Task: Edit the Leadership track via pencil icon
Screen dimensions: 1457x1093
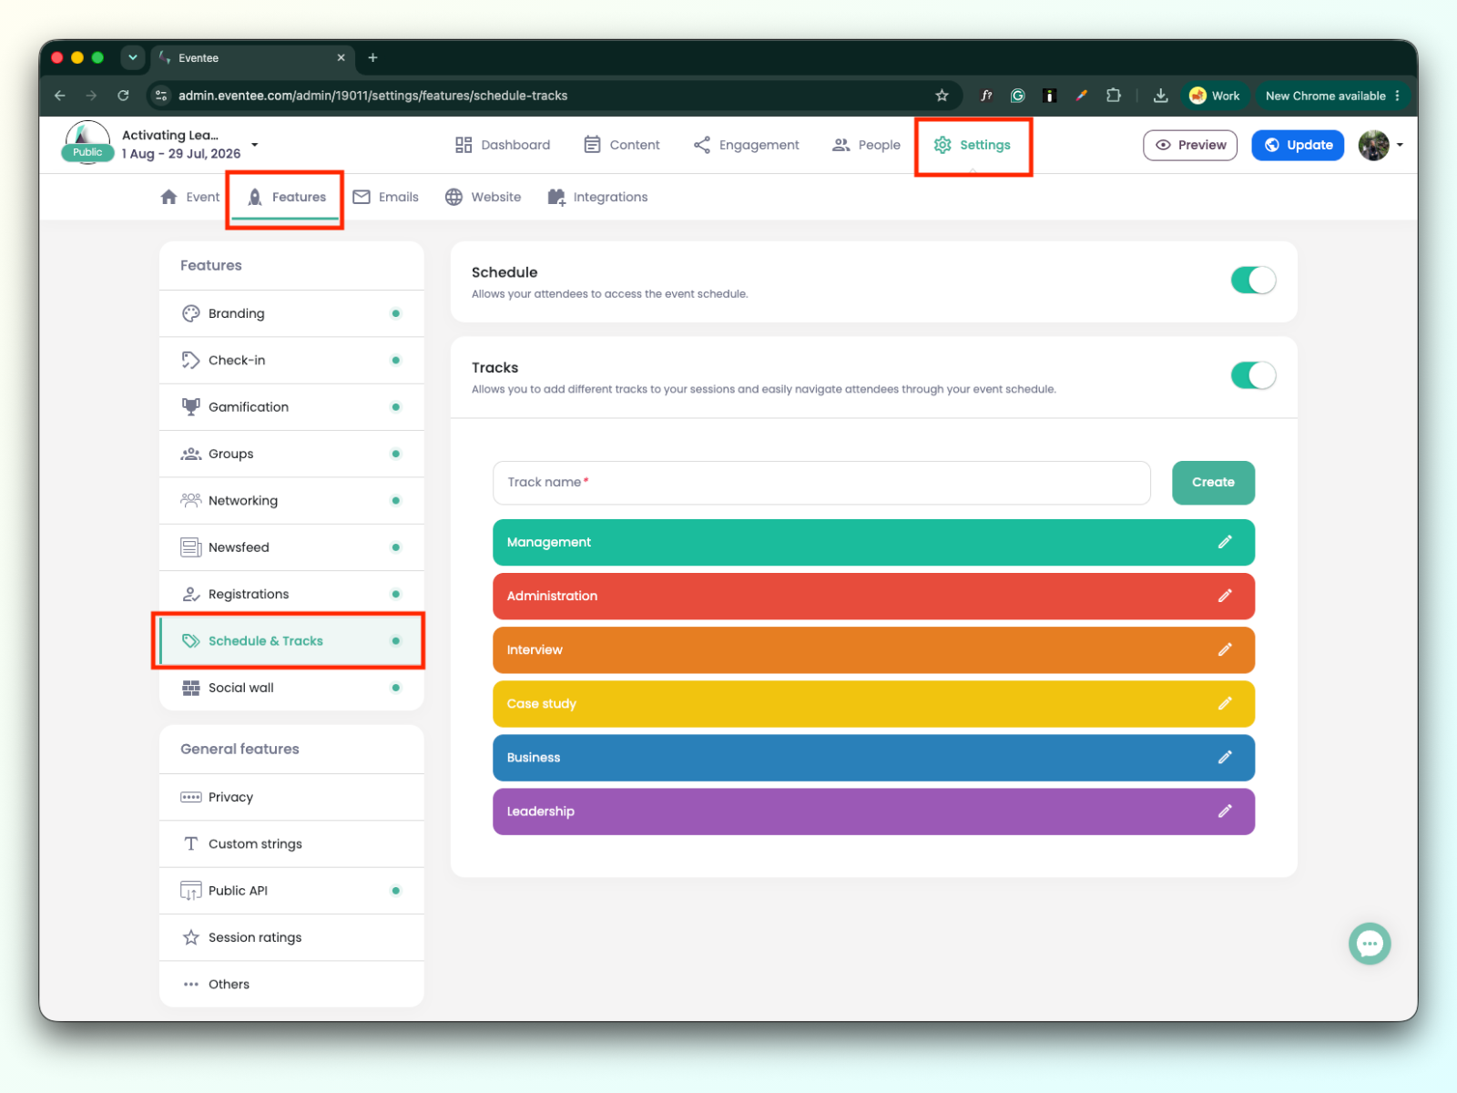Action: [x=1225, y=811]
